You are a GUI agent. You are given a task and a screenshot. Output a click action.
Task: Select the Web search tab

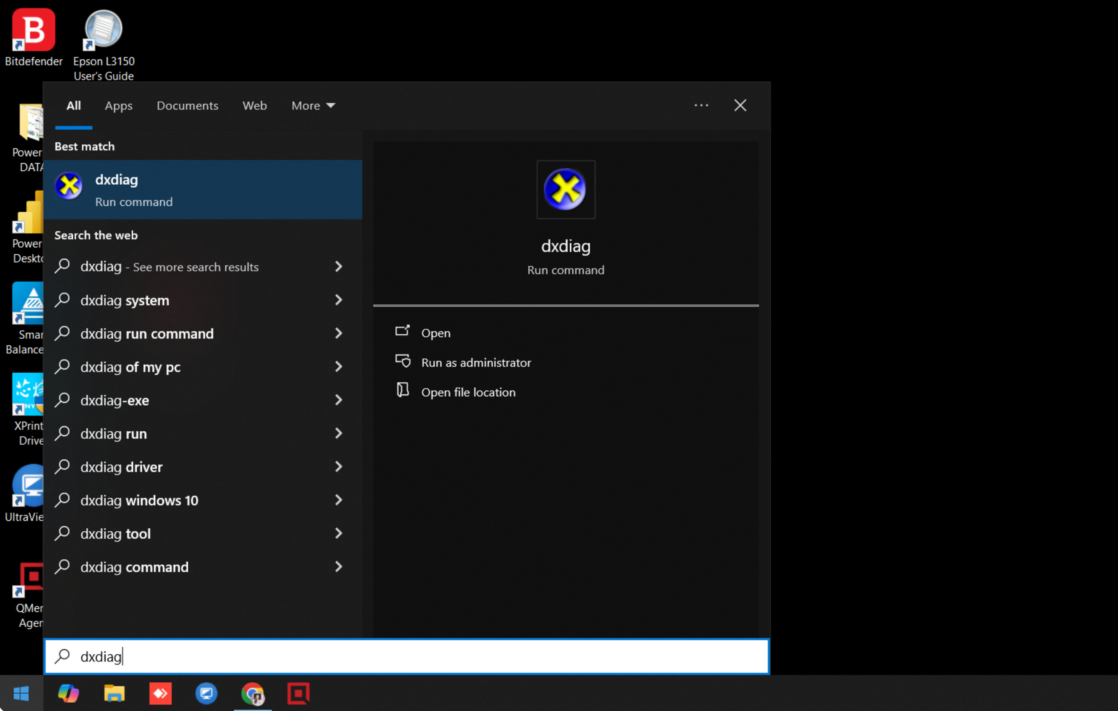[x=255, y=106]
